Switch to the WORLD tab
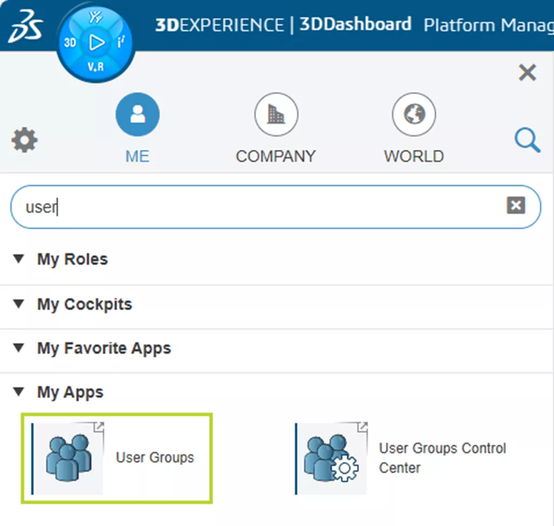 tap(413, 128)
